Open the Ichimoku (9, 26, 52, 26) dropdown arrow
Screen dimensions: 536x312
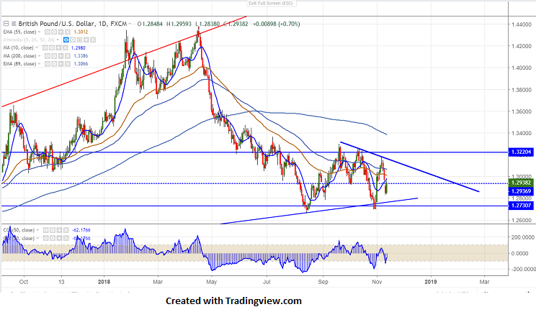click(x=58, y=40)
